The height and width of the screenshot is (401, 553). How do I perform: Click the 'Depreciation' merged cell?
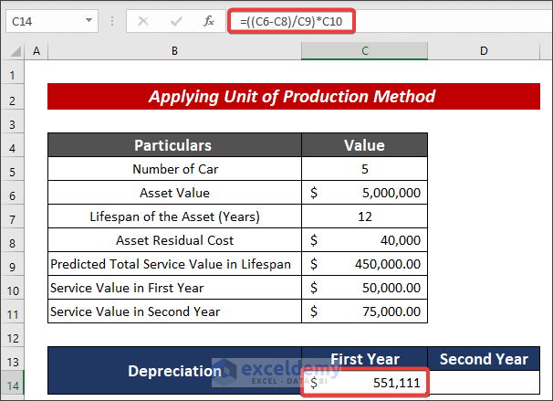click(x=174, y=371)
